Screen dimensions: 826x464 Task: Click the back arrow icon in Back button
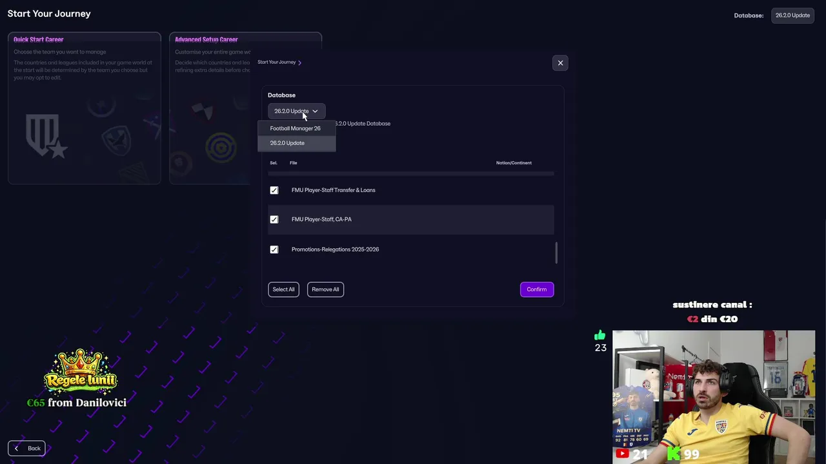pos(16,449)
